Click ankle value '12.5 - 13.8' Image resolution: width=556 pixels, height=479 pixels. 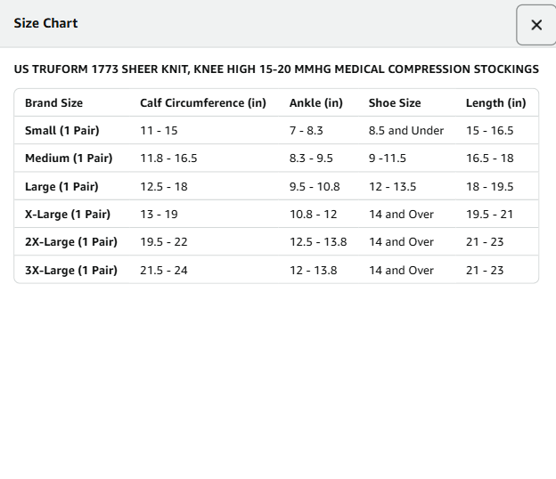tap(318, 242)
